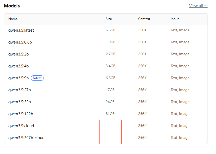The height and width of the screenshot is (154, 216).
Task: Click 256K context in qwen3.5:cloud row
Action: [142, 126]
